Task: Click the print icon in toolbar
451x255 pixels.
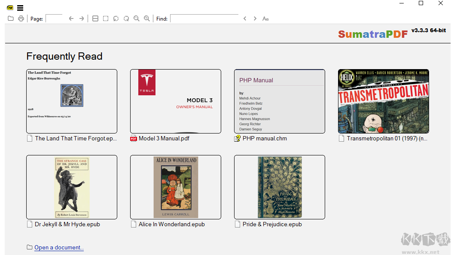Action: click(x=21, y=18)
